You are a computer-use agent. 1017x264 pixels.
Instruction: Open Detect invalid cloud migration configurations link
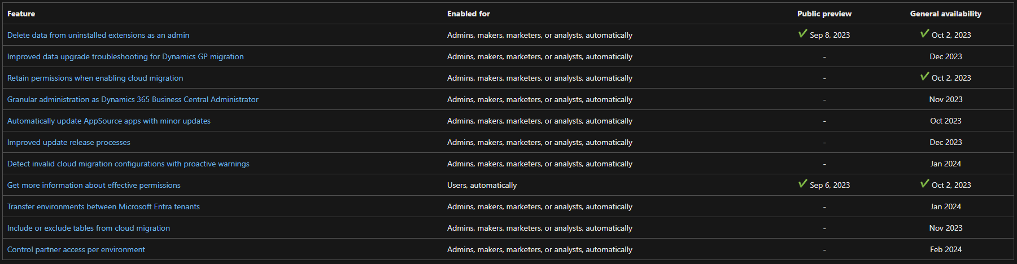click(x=128, y=164)
